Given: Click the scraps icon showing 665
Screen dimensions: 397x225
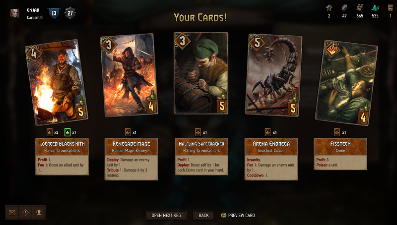Looking at the screenshot, I should pos(359,8).
